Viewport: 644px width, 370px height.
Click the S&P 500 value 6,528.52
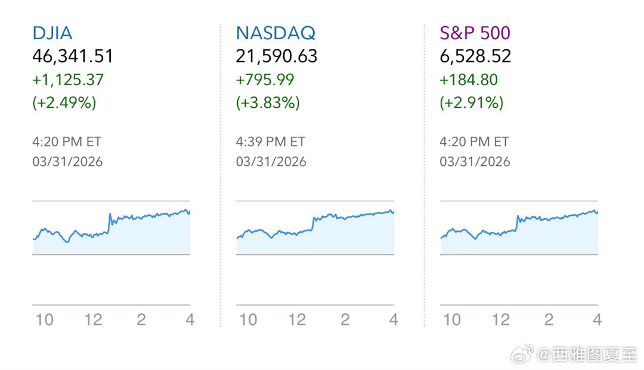pyautogui.click(x=475, y=57)
